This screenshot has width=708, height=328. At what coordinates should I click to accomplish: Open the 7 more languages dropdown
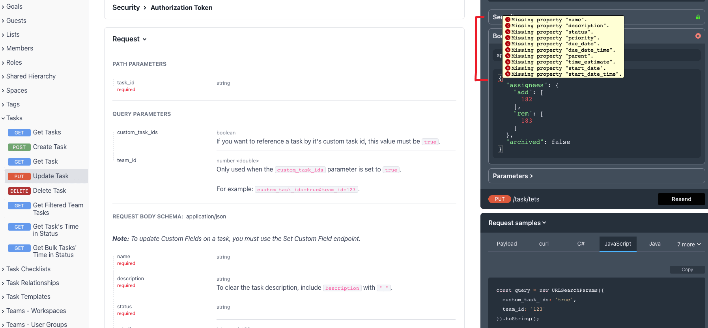point(689,244)
